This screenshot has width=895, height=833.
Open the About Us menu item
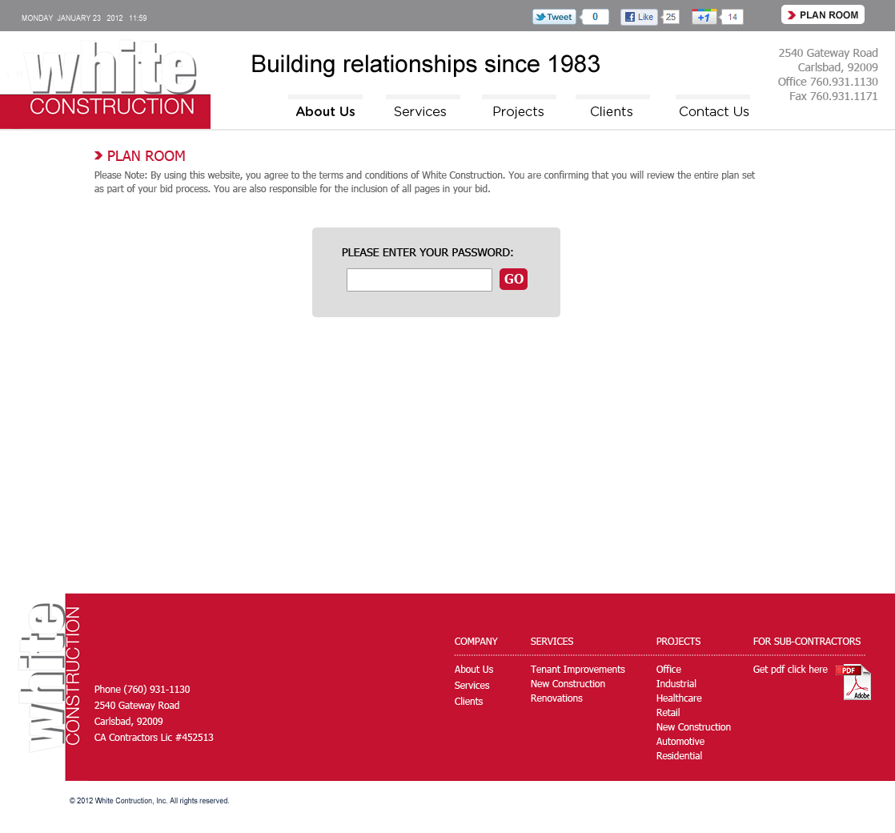pos(325,111)
